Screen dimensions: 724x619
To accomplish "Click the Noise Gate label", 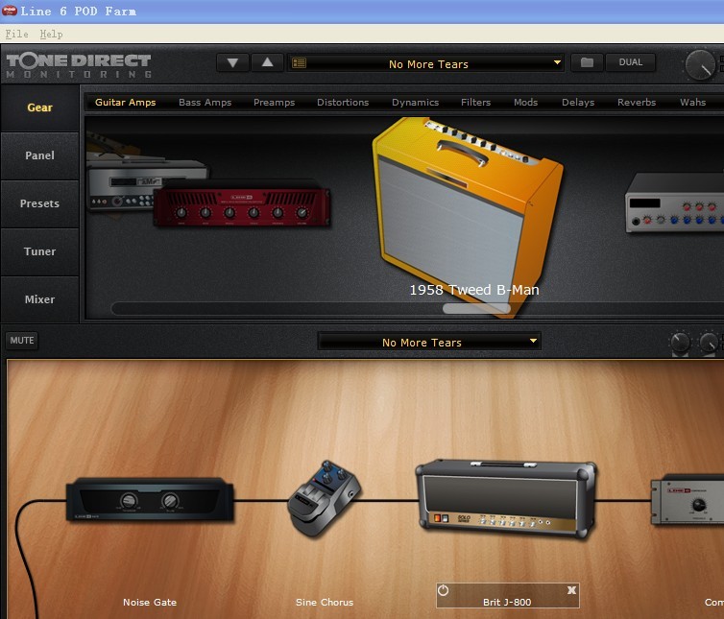I will [150, 603].
